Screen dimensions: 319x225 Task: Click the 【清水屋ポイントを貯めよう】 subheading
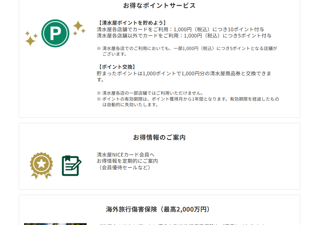(x=132, y=23)
